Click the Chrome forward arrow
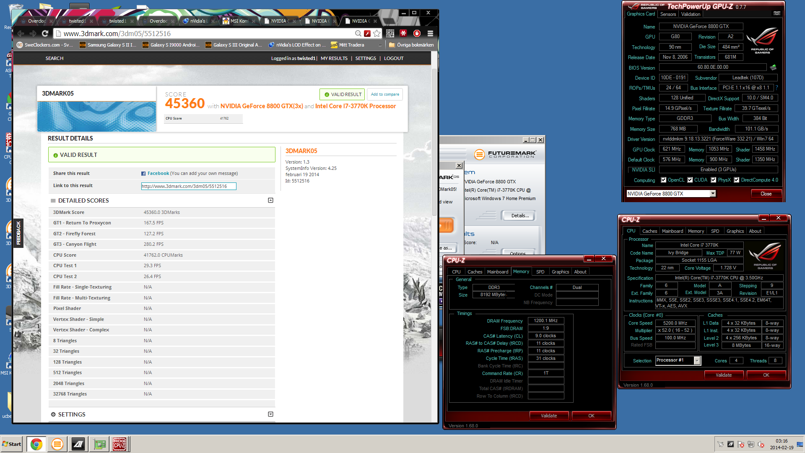 33,34
